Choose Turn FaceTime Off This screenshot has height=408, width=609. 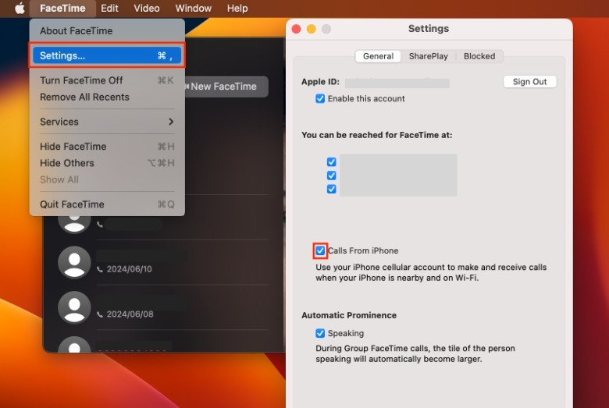107,80
